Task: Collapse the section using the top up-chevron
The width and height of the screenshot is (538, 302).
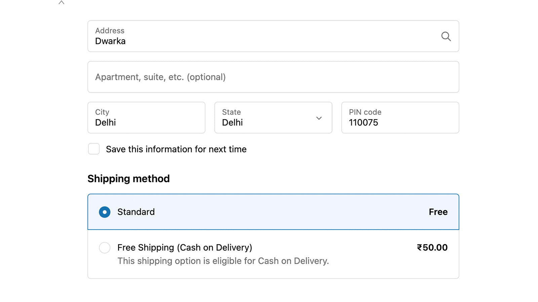Action: pyautogui.click(x=61, y=3)
